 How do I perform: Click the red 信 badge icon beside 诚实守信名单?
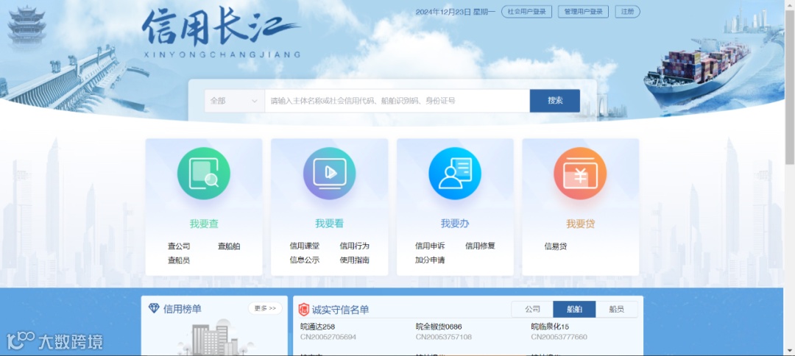click(304, 310)
